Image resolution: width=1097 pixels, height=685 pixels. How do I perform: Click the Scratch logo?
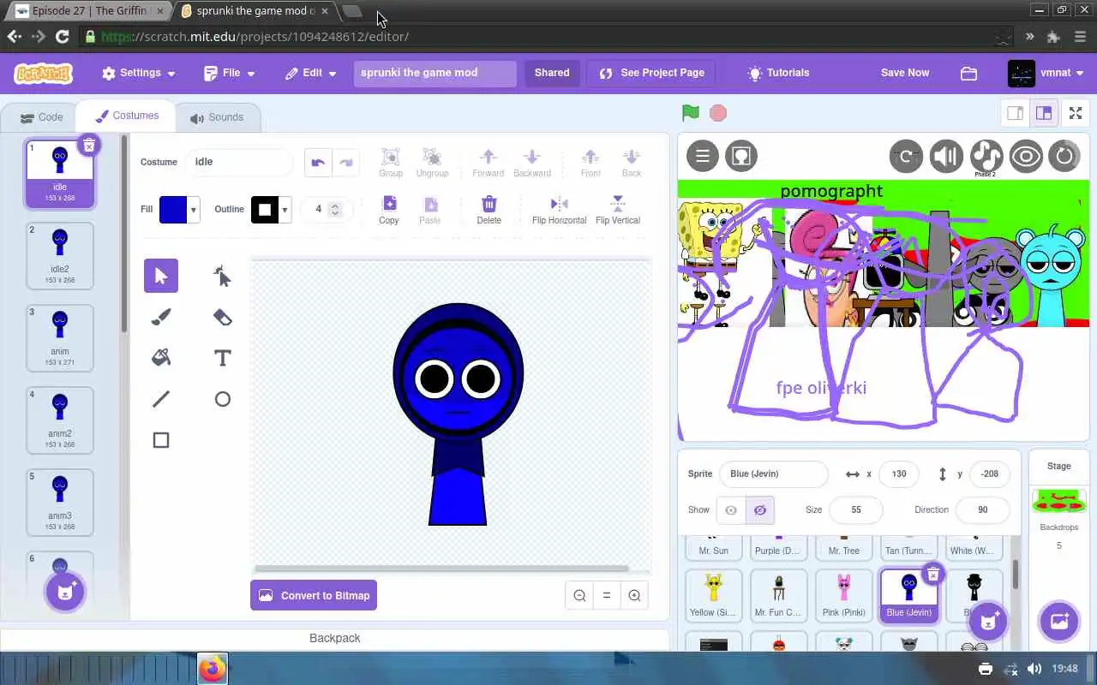click(43, 73)
